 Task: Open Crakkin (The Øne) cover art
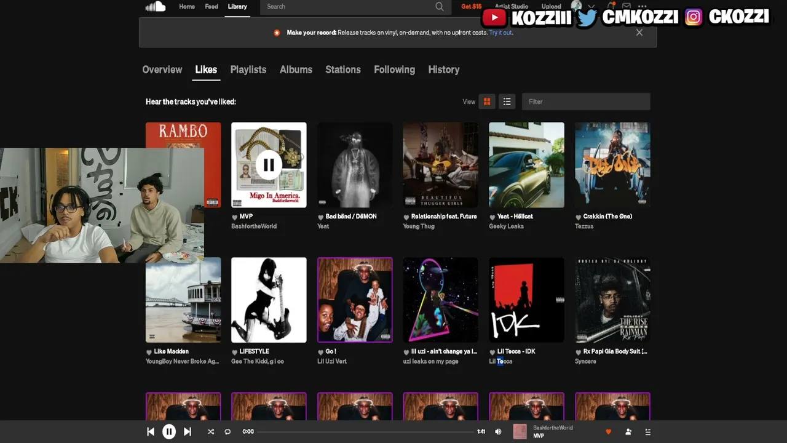pyautogui.click(x=612, y=165)
